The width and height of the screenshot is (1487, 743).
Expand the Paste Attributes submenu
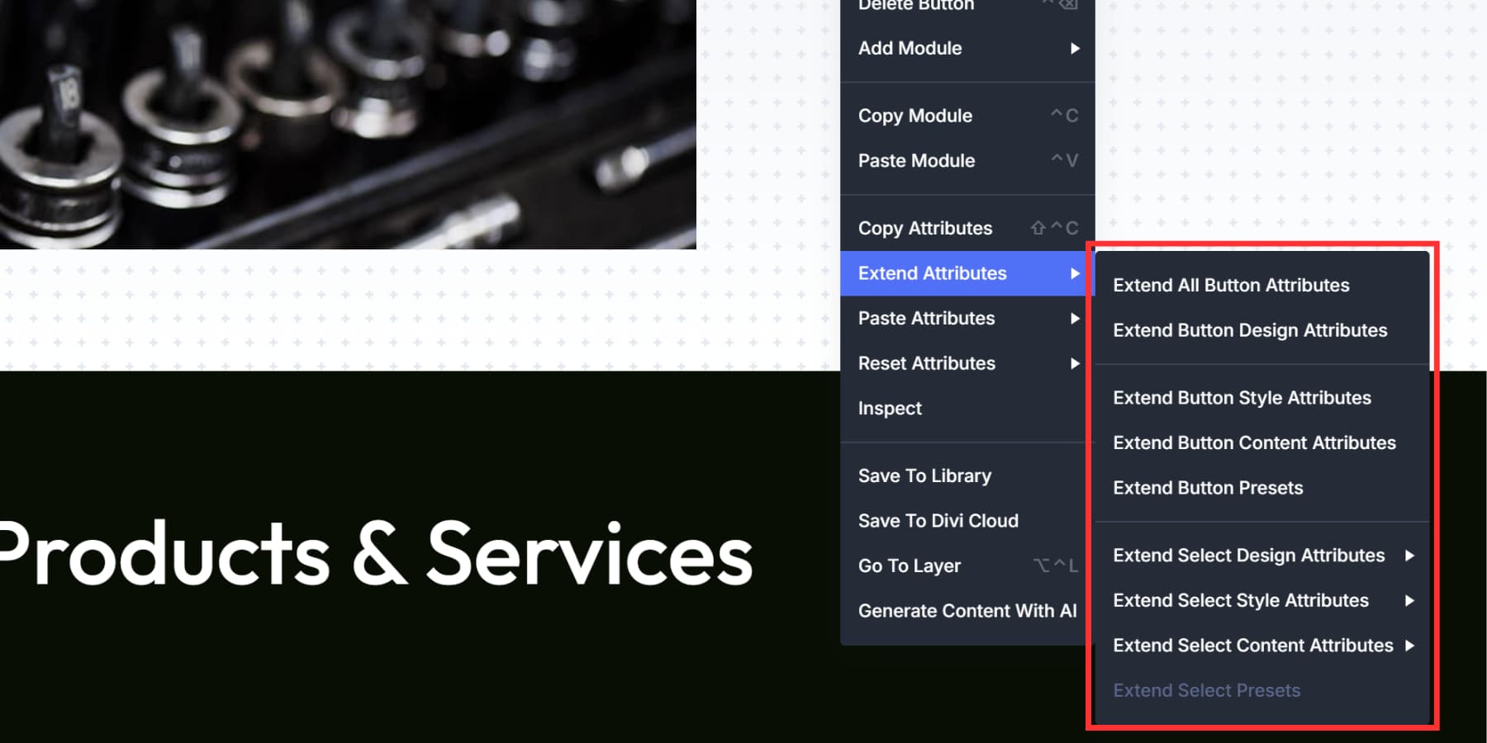coord(926,318)
